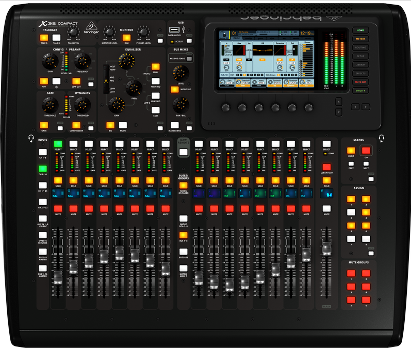Select the LOW EQ band button
The image size is (411, 348).
tap(155, 110)
